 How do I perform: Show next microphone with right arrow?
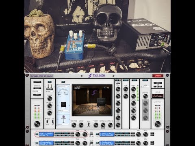69,119
